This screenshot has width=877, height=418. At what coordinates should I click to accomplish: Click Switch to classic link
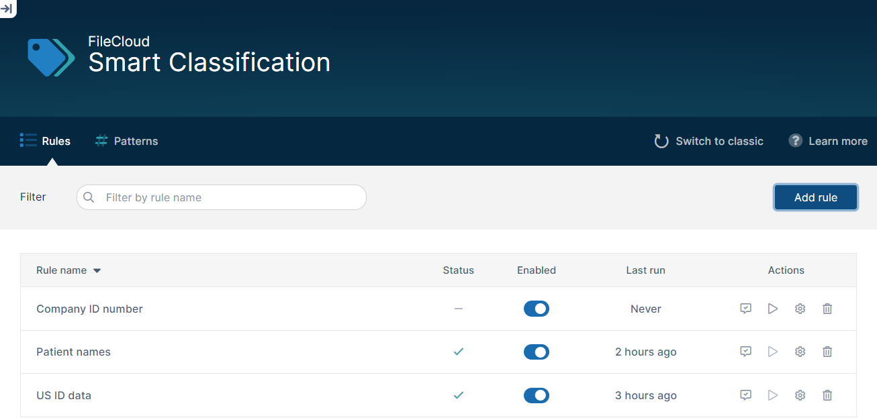(x=709, y=141)
